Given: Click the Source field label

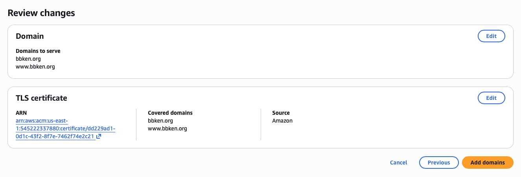Looking at the screenshot, I should click(x=281, y=113).
